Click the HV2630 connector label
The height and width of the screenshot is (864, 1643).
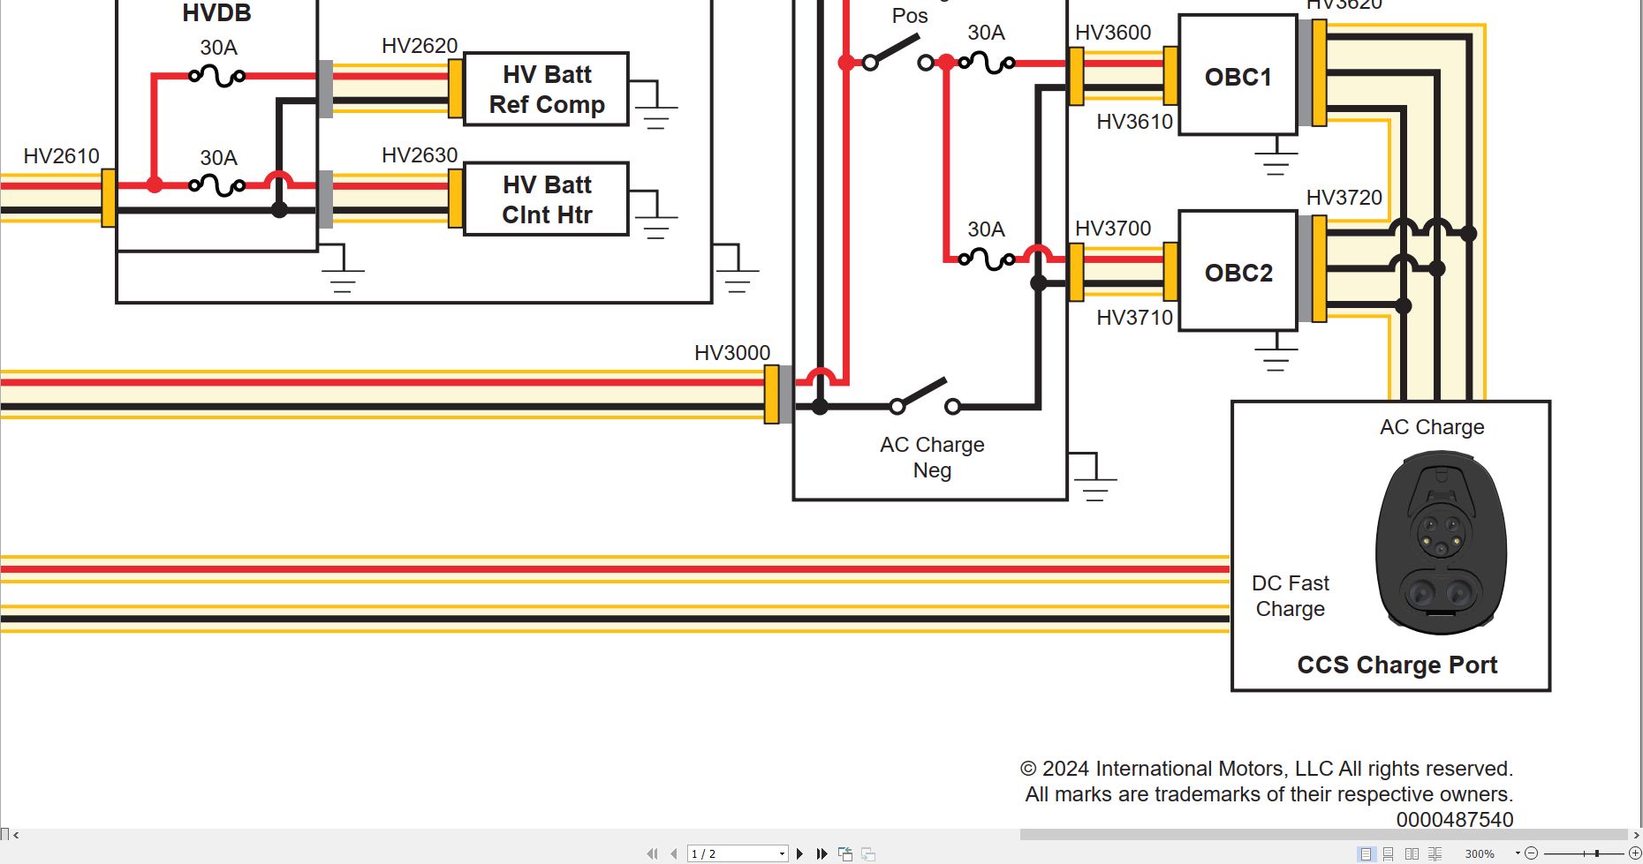[x=420, y=155]
